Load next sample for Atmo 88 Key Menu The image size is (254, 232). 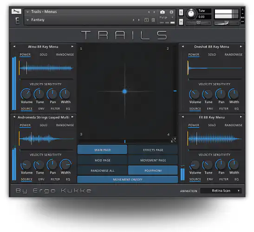(72, 46)
